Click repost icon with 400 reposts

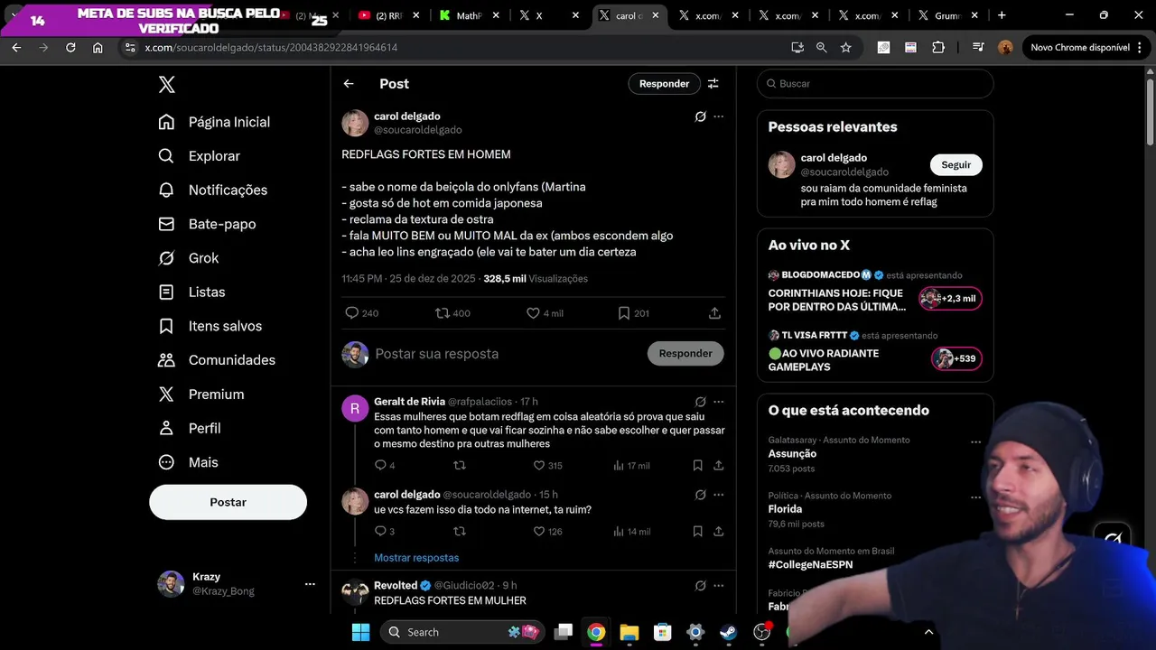tap(442, 313)
